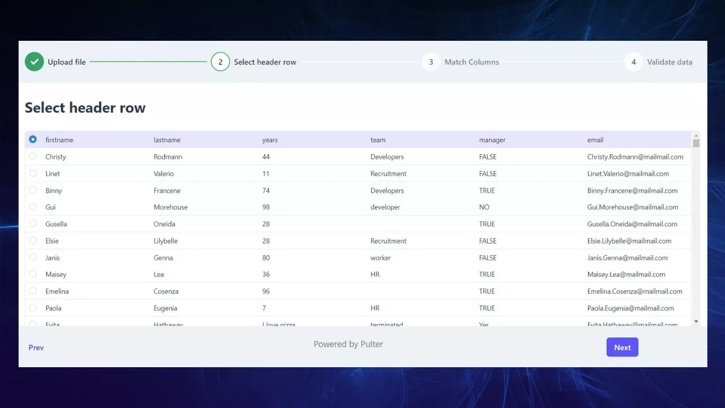This screenshot has width=725, height=408.
Task: Click the step 3 circle icon
Action: pyautogui.click(x=431, y=62)
